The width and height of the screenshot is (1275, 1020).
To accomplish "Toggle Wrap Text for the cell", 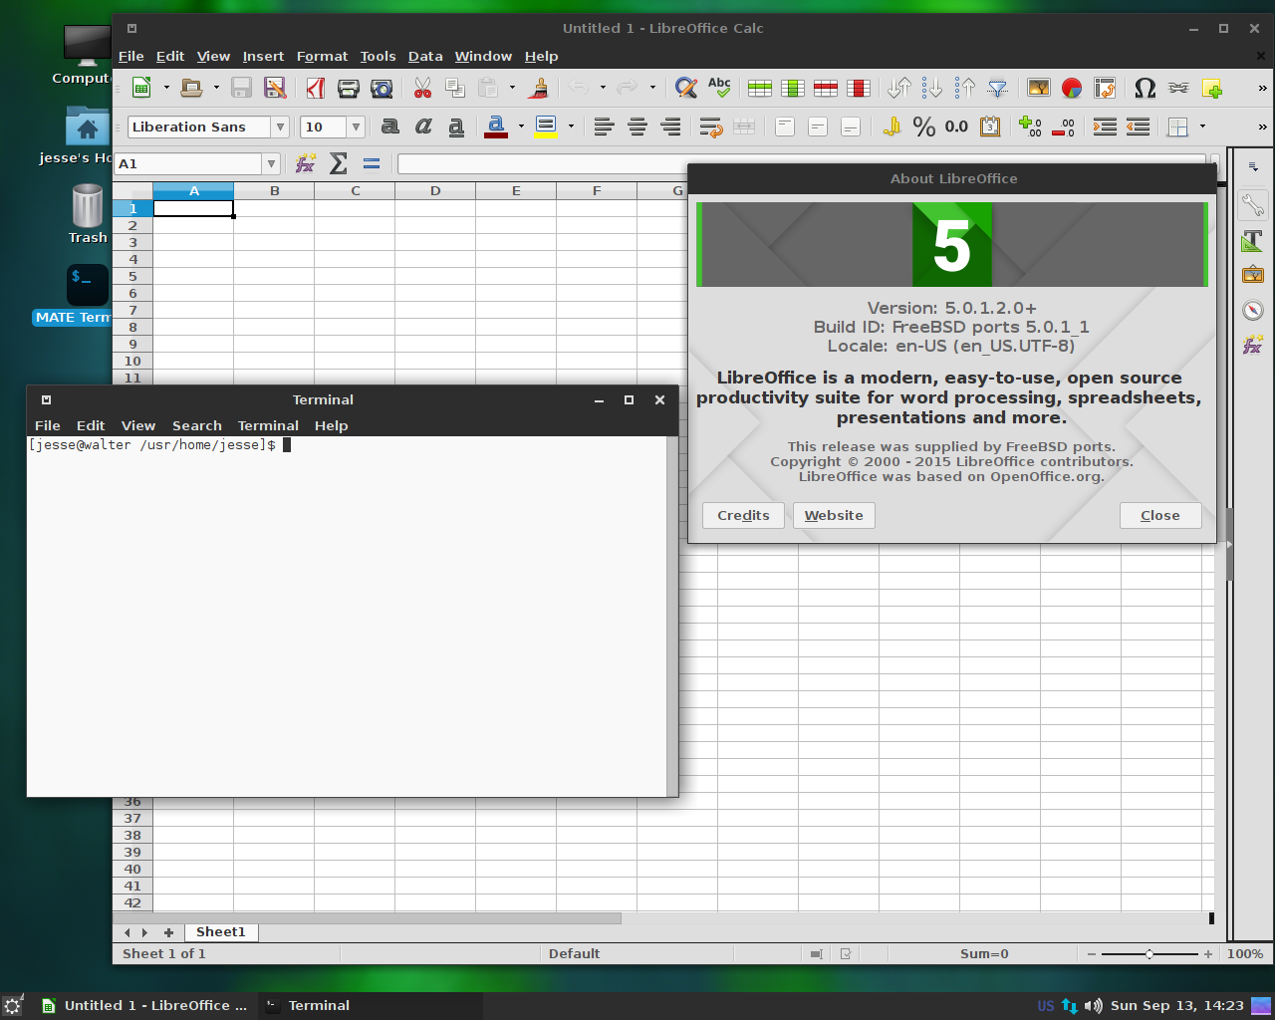I will click(x=710, y=127).
